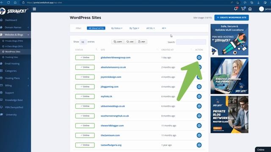The height and width of the screenshot is (152, 271).
Task: Open show entries count selector
Action: pyautogui.click(x=83, y=42)
